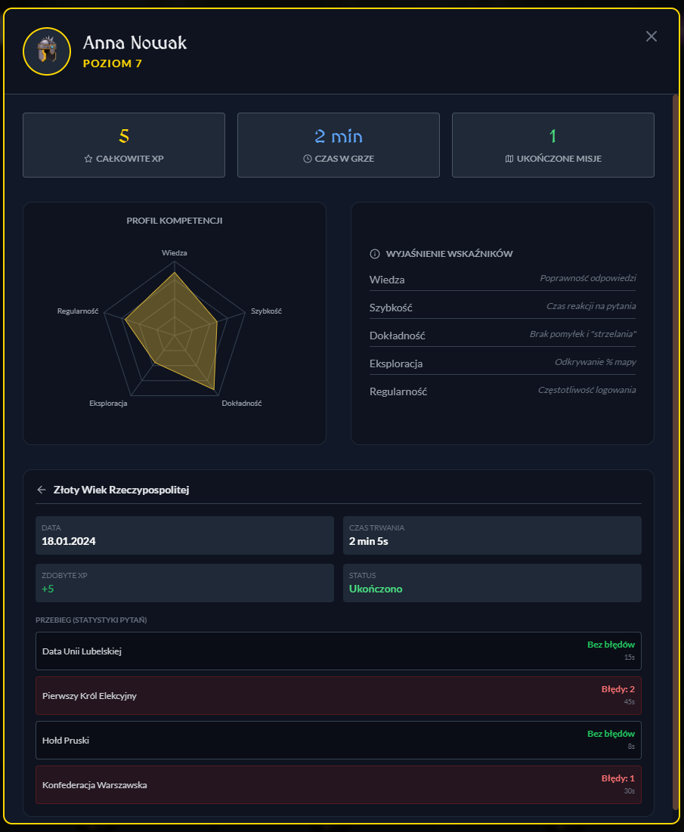Select the Czas w grze stat card
Viewport: 684px width, 832px height.
339,145
